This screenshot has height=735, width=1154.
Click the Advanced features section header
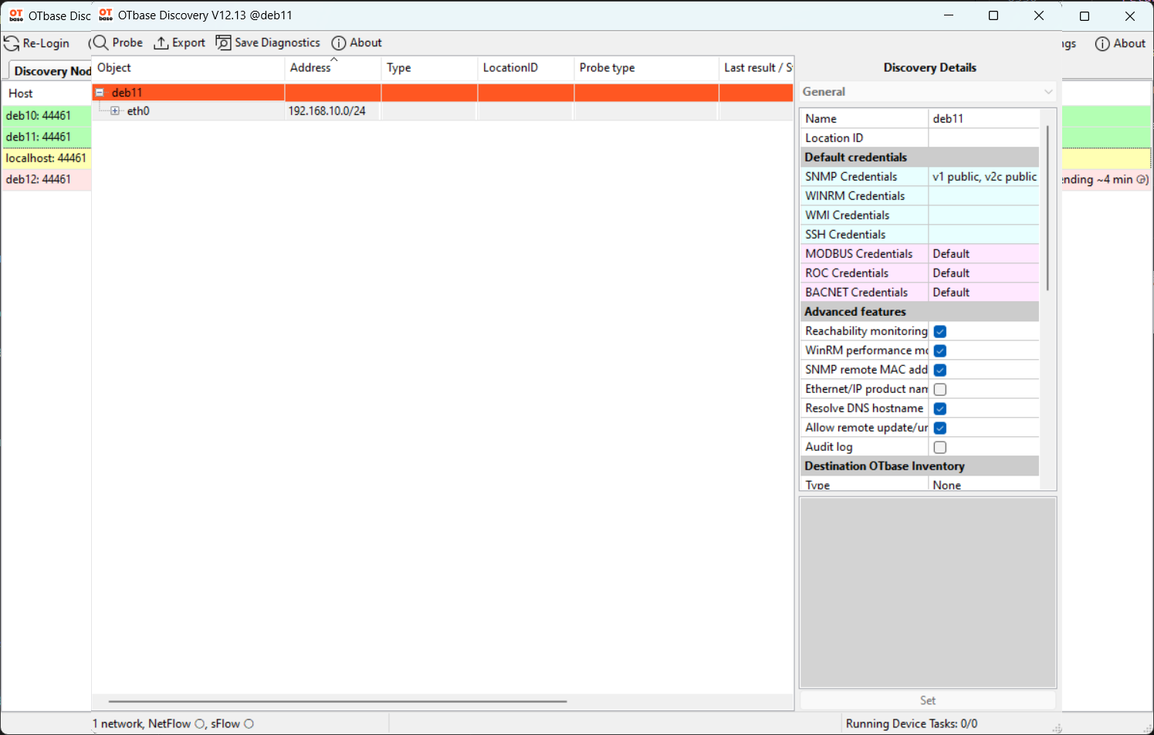point(919,311)
